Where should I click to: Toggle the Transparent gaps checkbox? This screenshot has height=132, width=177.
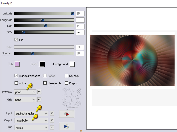tap(16, 76)
